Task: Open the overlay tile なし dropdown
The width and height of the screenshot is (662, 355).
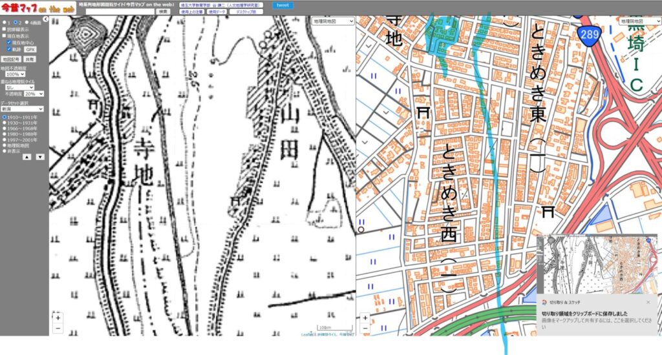Action: 20,87
